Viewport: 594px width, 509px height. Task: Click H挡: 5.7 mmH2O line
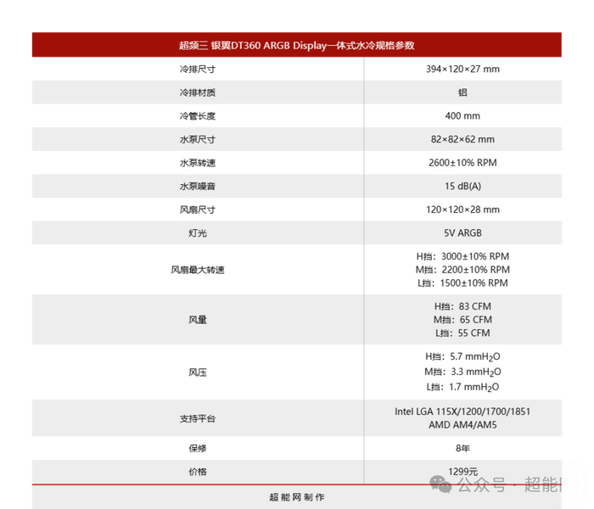pos(462,357)
